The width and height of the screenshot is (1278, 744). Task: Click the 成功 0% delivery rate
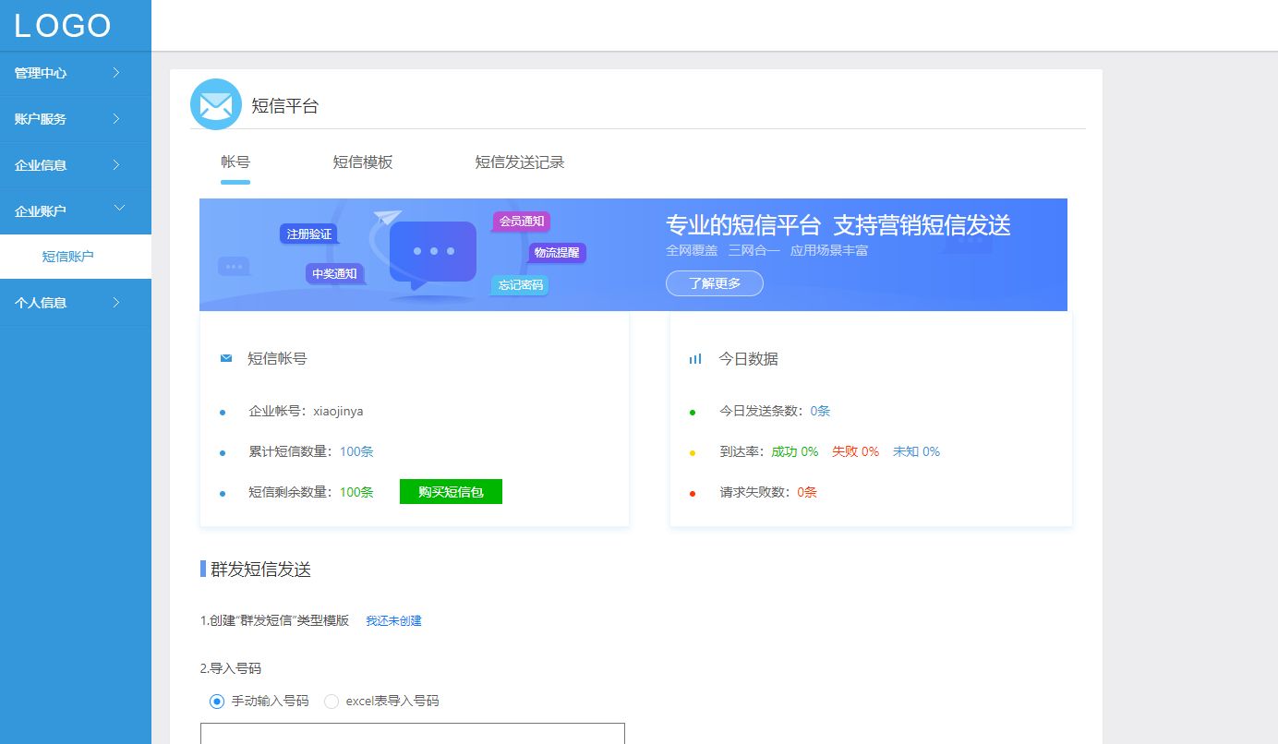coord(794,451)
